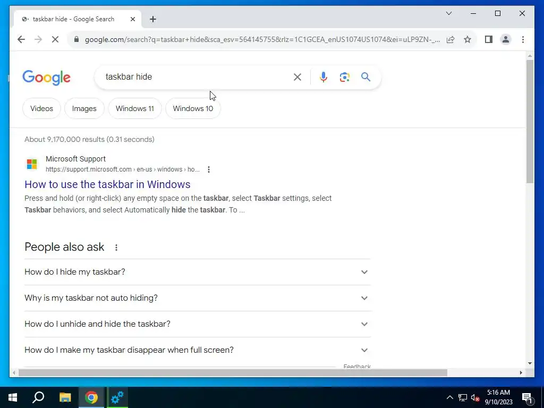Stop loading the page
Viewport: 544px width, 408px height.
pos(55,39)
